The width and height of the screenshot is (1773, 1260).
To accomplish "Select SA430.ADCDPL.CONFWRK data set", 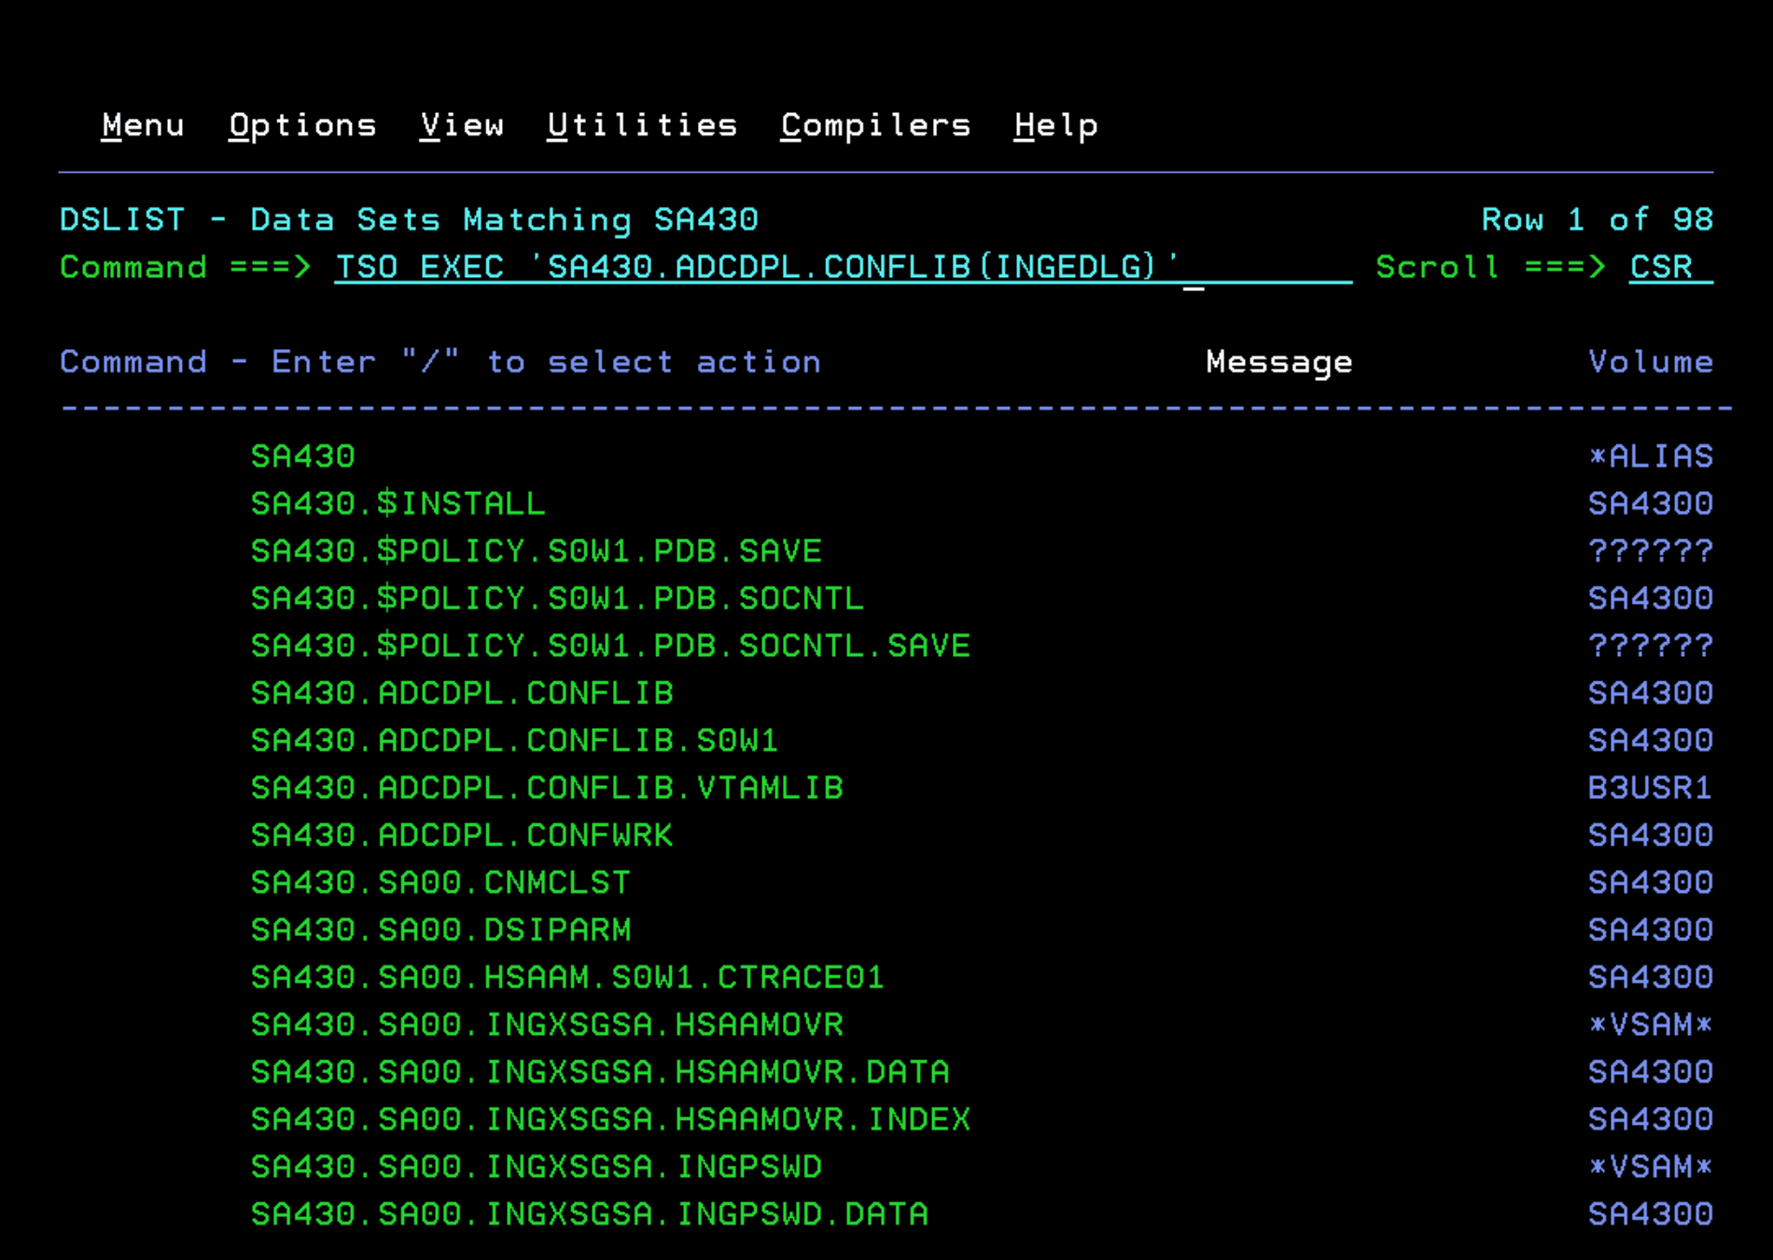I will point(462,835).
